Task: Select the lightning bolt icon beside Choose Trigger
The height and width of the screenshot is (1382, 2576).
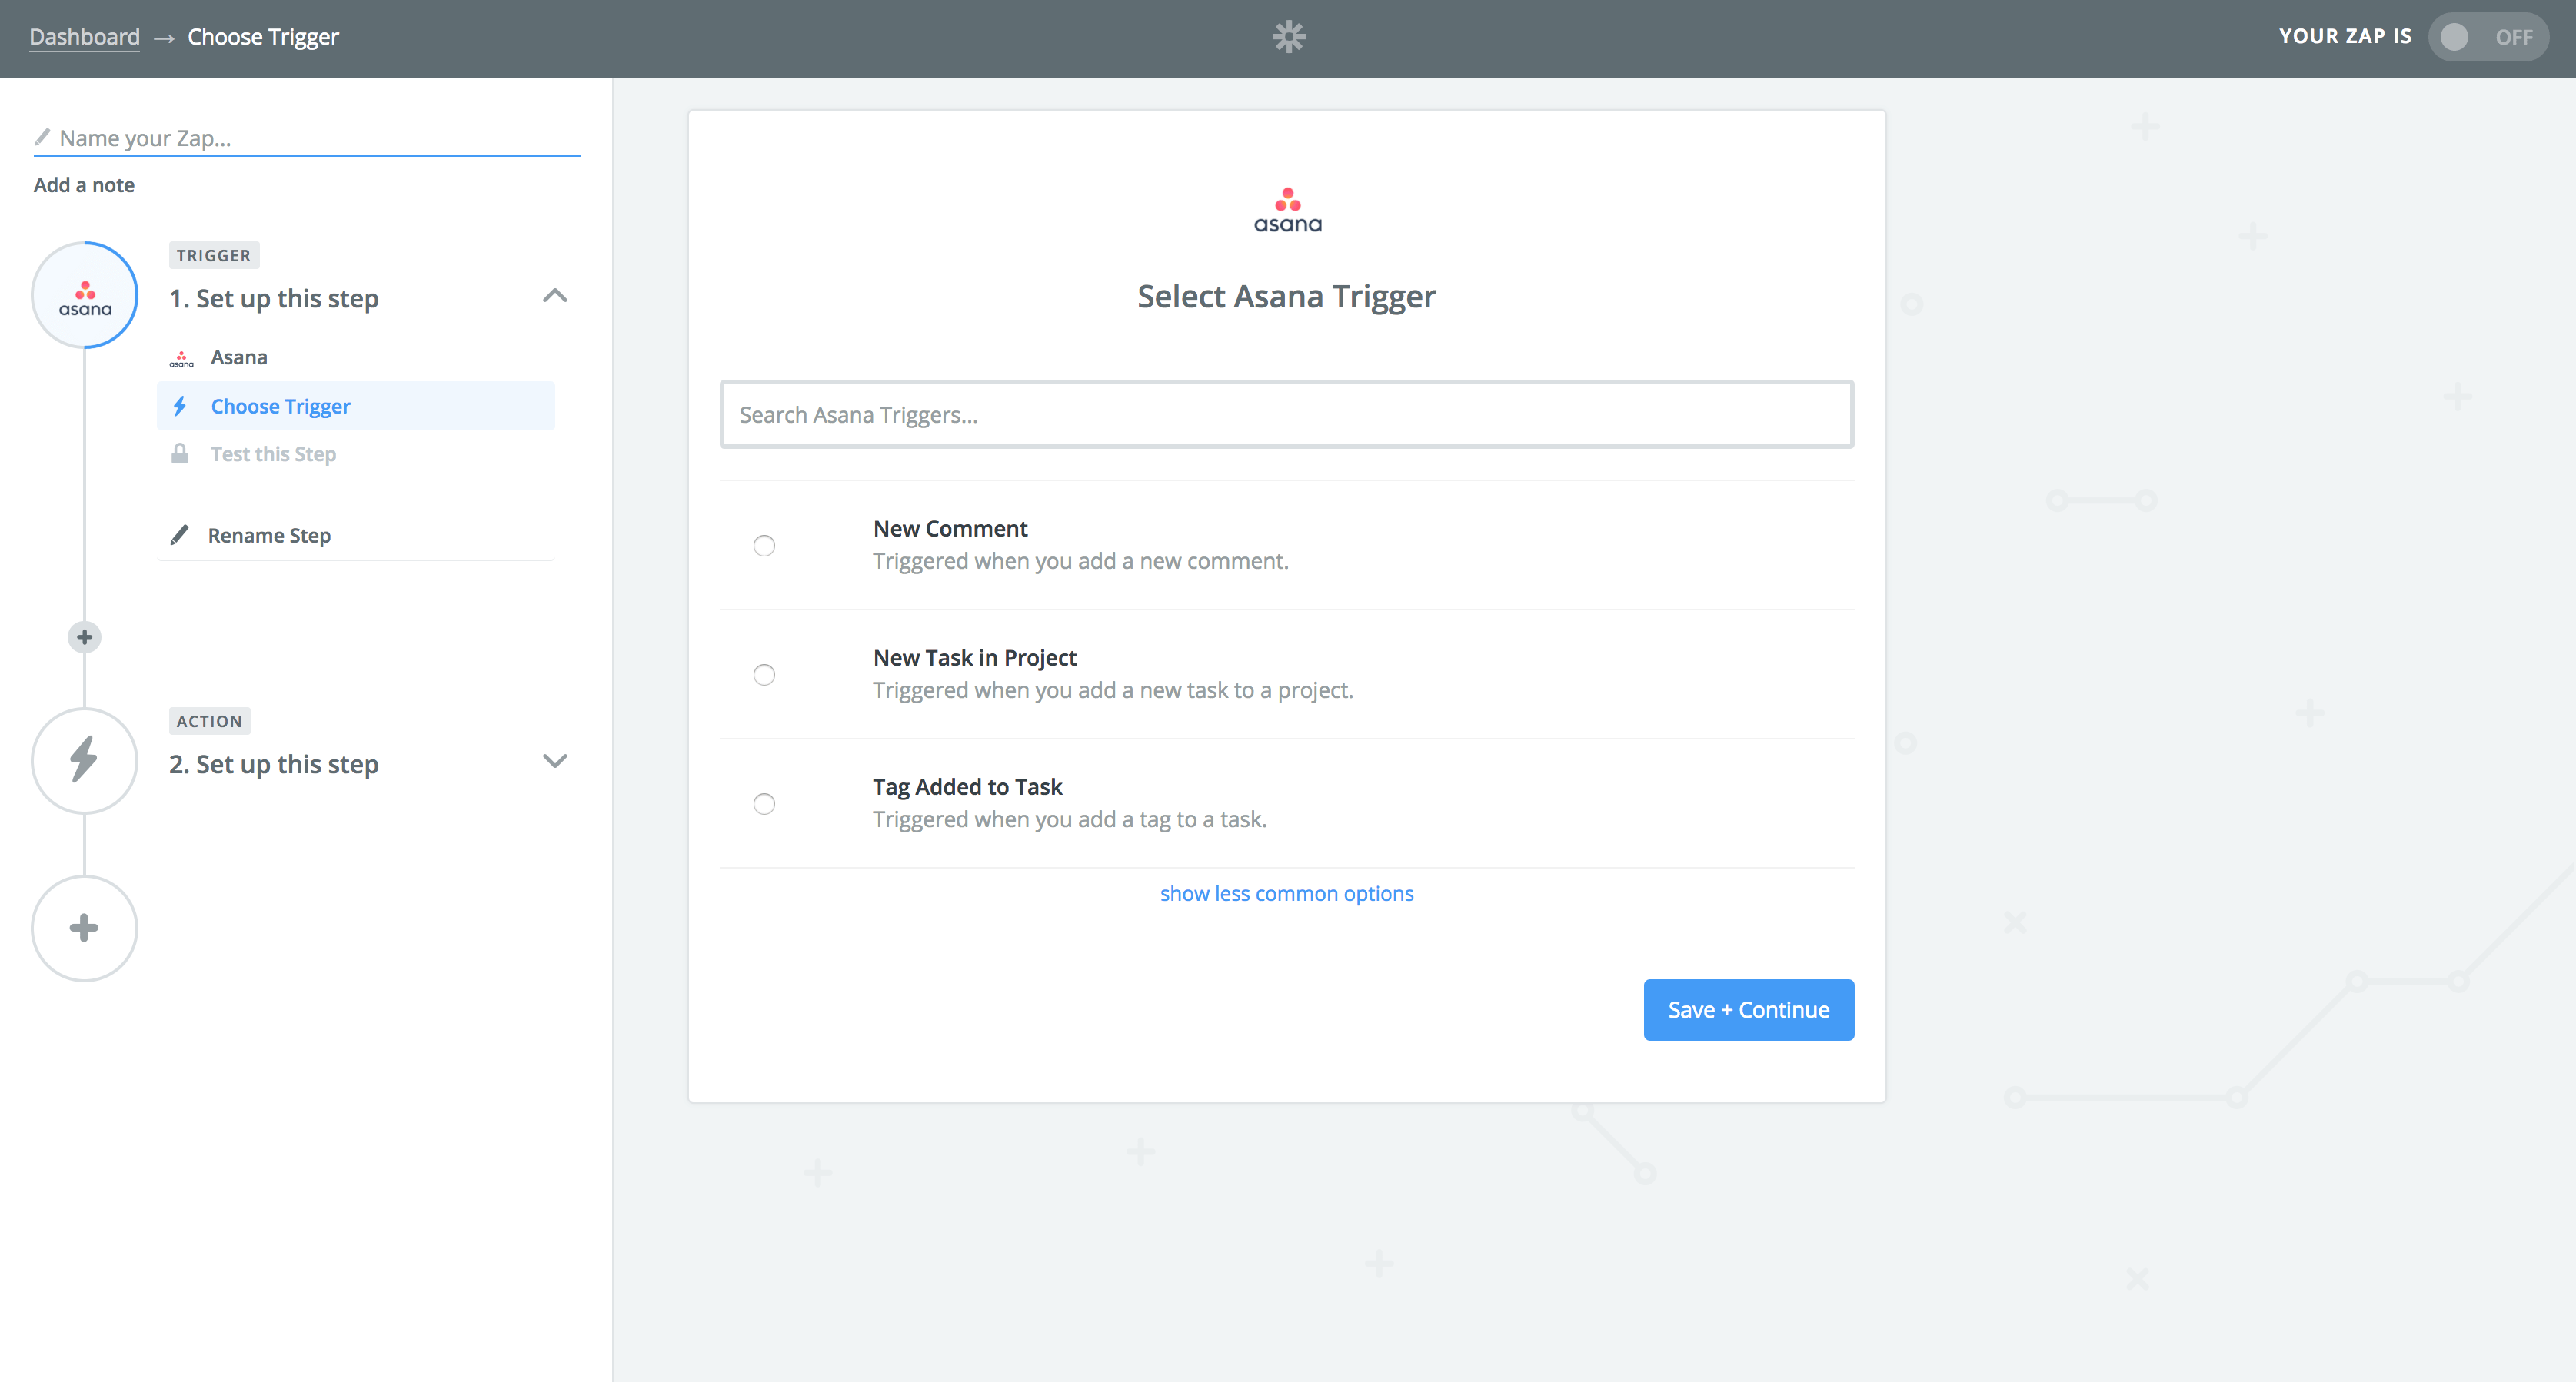Action: pyautogui.click(x=181, y=406)
